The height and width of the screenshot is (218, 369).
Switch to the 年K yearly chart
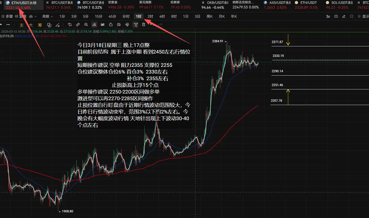(234, 16)
